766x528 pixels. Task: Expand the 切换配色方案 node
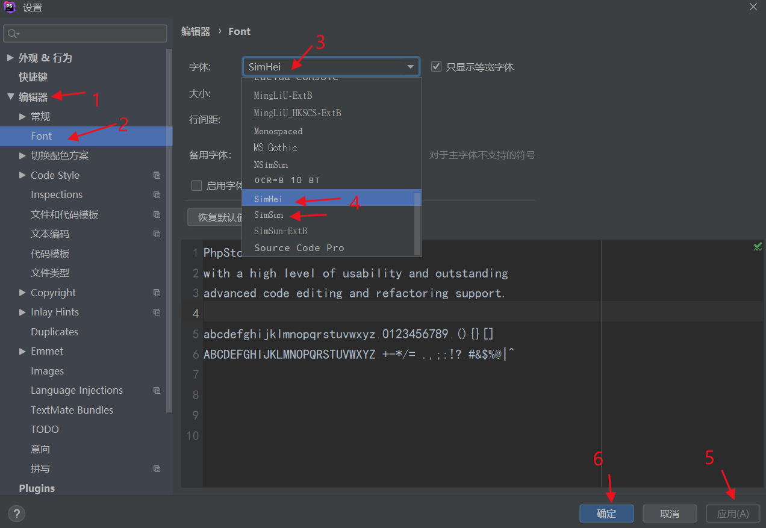[22, 155]
